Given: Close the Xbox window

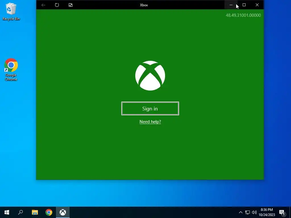Looking at the screenshot, I should [x=257, y=5].
